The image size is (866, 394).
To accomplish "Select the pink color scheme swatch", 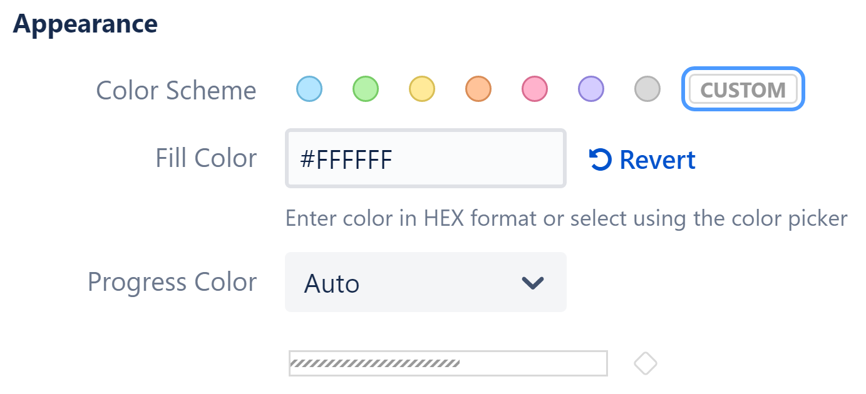I will [x=534, y=89].
